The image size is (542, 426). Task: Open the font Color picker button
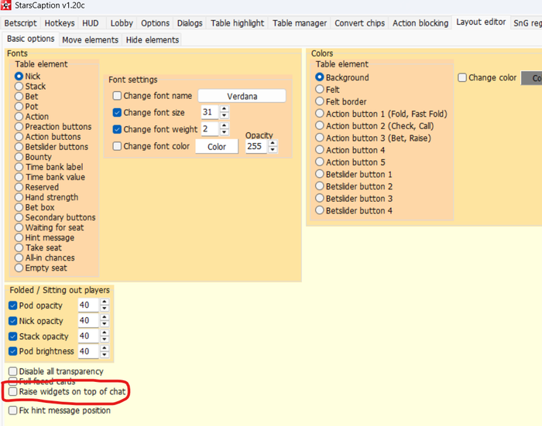217,147
